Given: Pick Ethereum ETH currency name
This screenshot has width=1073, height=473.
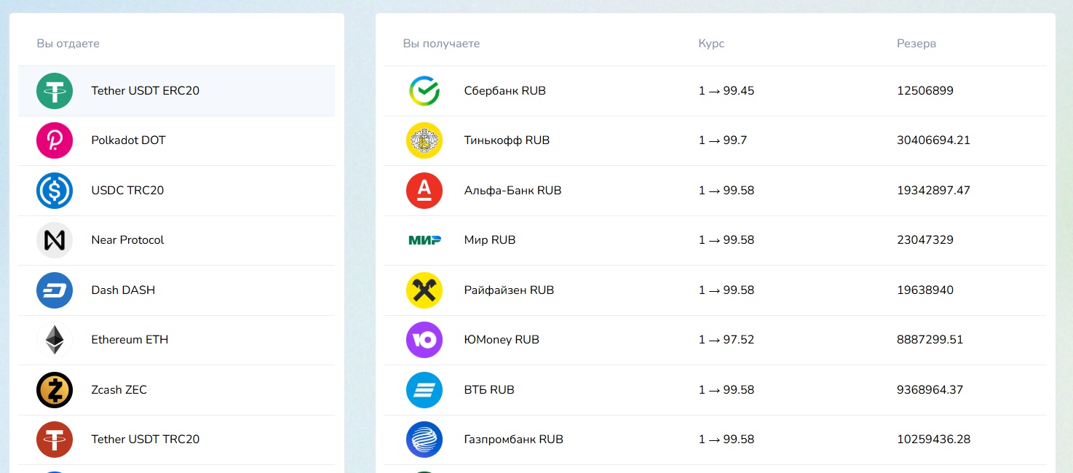Looking at the screenshot, I should tap(130, 340).
